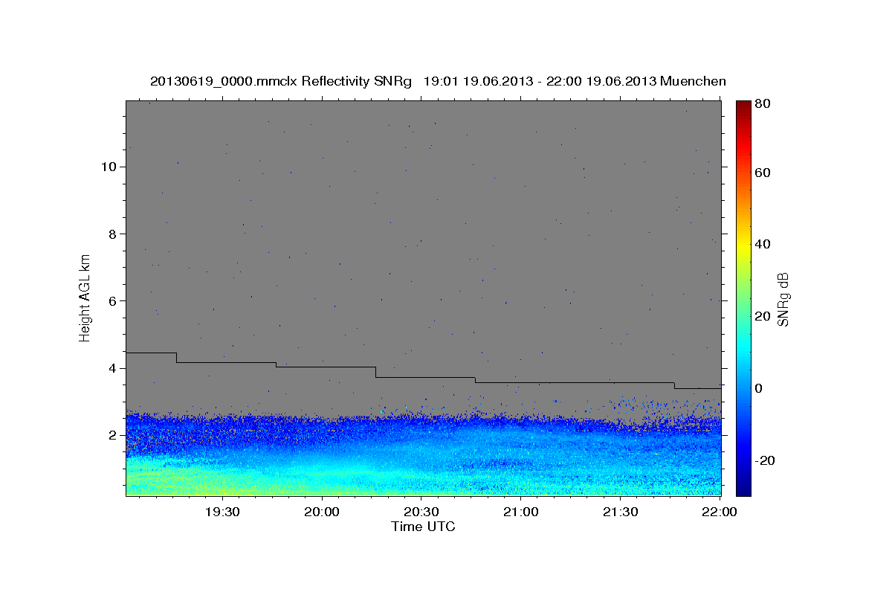Screen dimensions: 892x595
Task: Click the black stepped line near 20:00
Action: coord(325,367)
